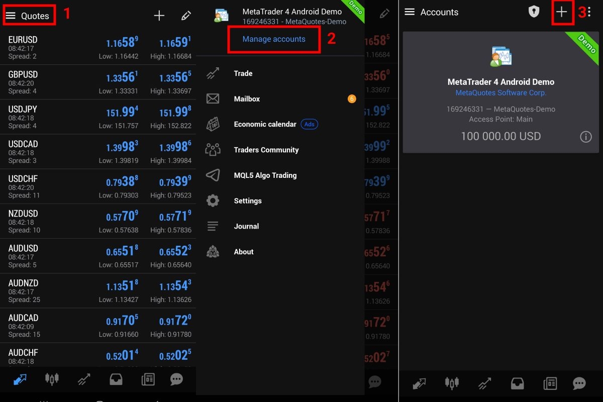Image resolution: width=603 pixels, height=402 pixels.
Task: Click the MetaQuotes Software Corp. link
Action: pyautogui.click(x=500, y=93)
